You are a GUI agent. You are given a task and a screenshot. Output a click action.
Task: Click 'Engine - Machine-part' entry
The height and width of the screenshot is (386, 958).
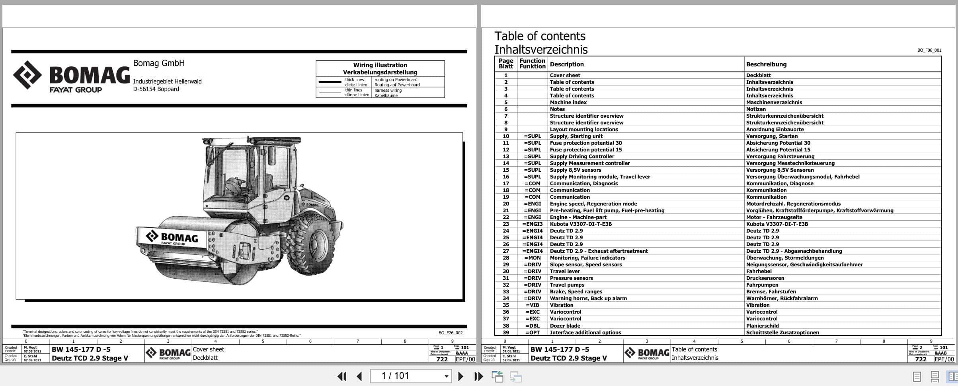coord(578,217)
